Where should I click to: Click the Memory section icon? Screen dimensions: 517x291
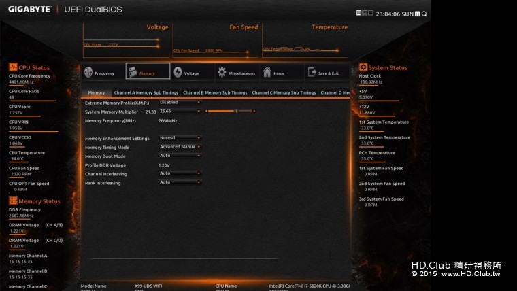(133, 72)
